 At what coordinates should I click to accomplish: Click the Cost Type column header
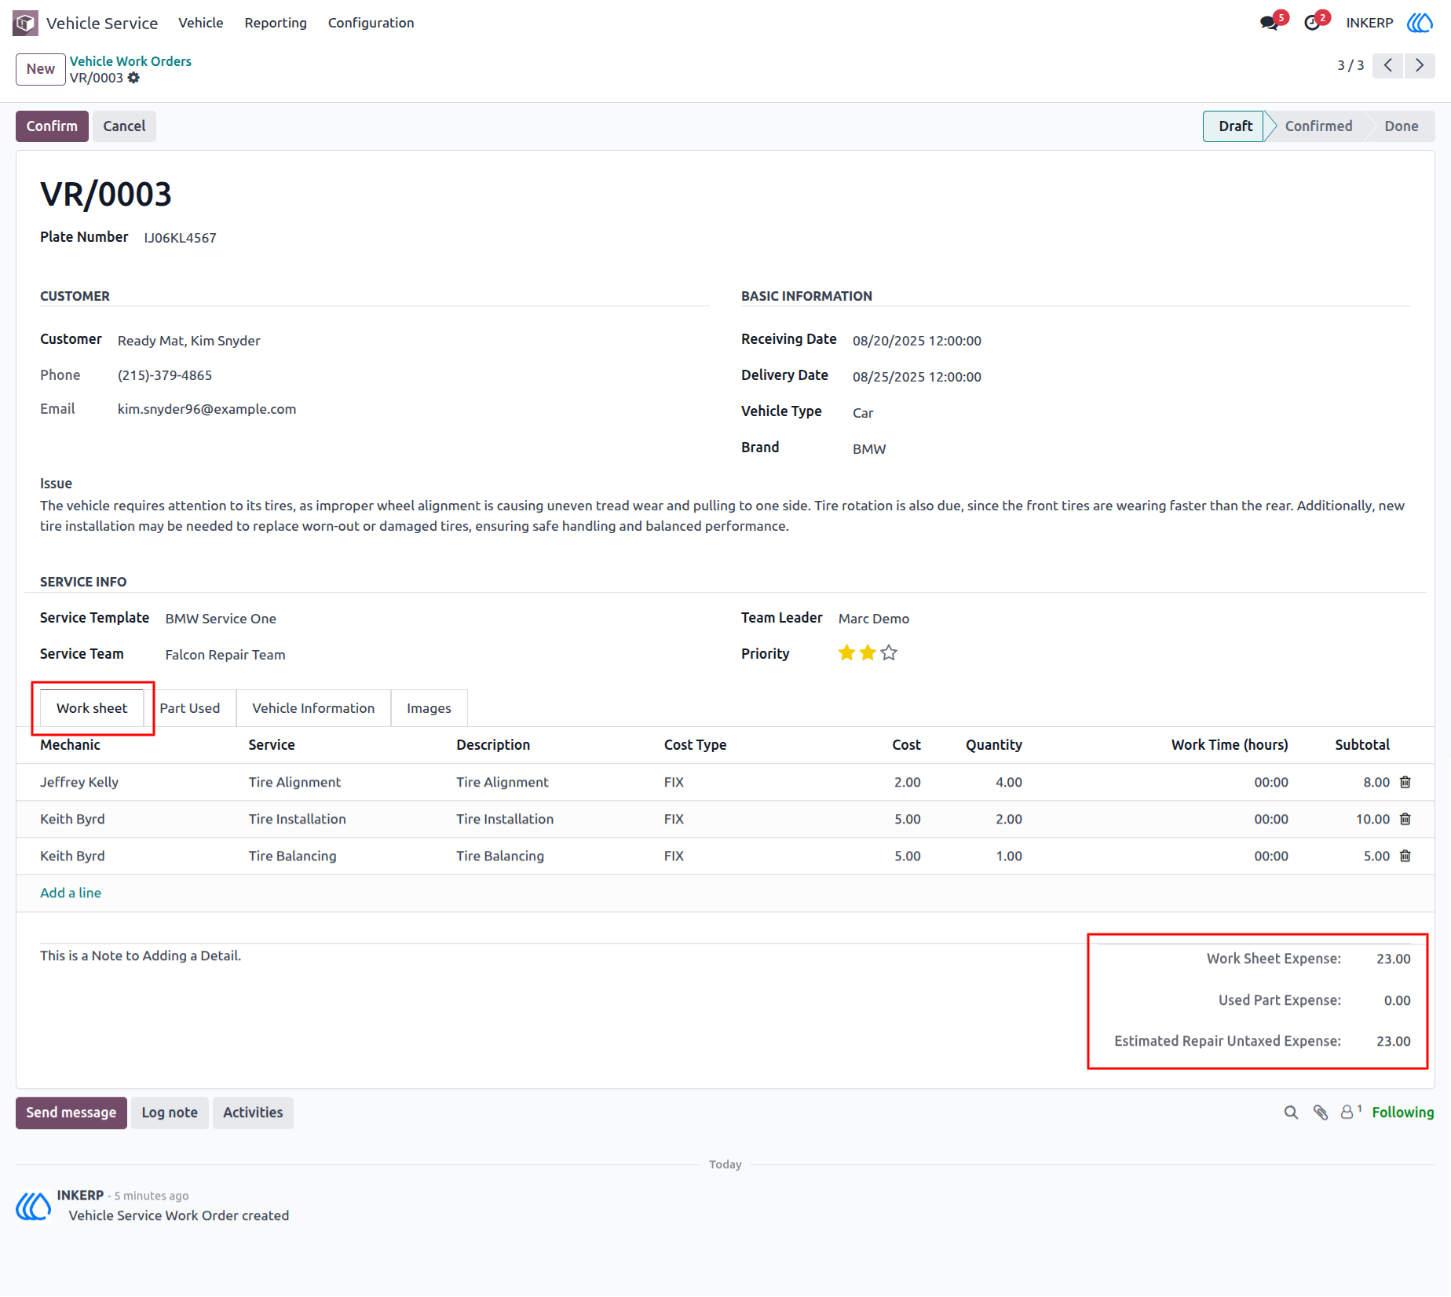click(x=695, y=745)
